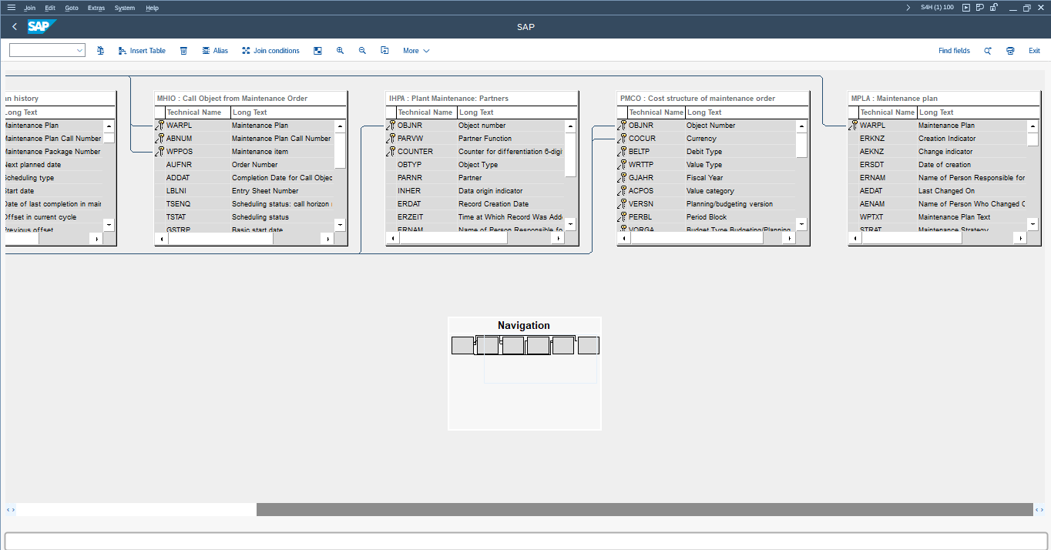
Task: Click the search-more icon beside Find fields
Action: 987,51
